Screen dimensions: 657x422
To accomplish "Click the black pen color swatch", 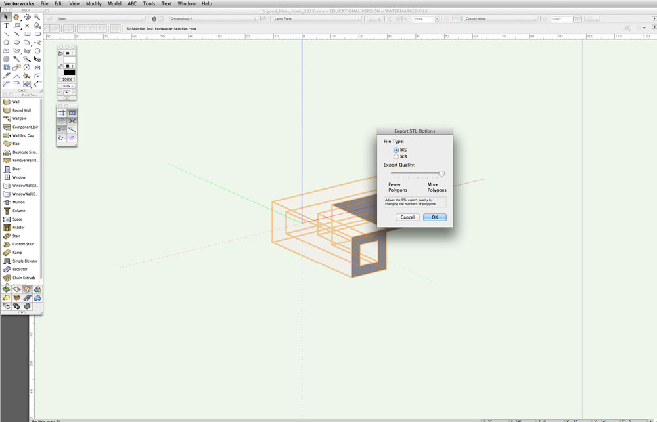I will click(x=69, y=72).
